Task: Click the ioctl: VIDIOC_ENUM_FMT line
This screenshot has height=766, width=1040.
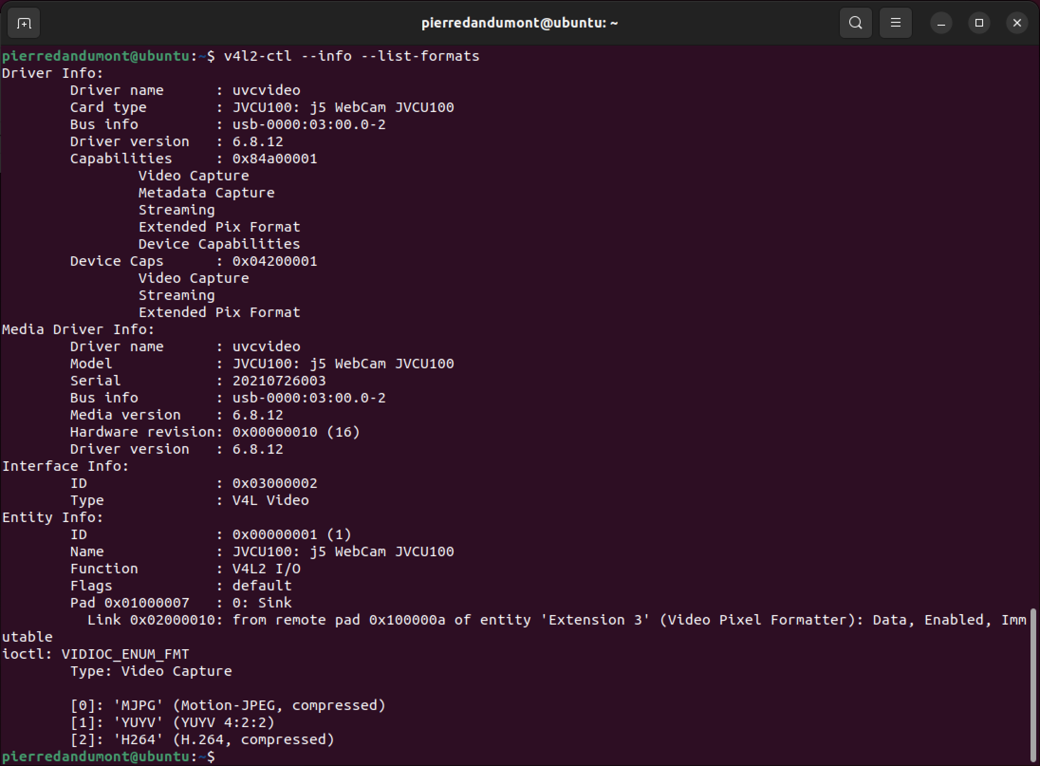Action: (95, 654)
